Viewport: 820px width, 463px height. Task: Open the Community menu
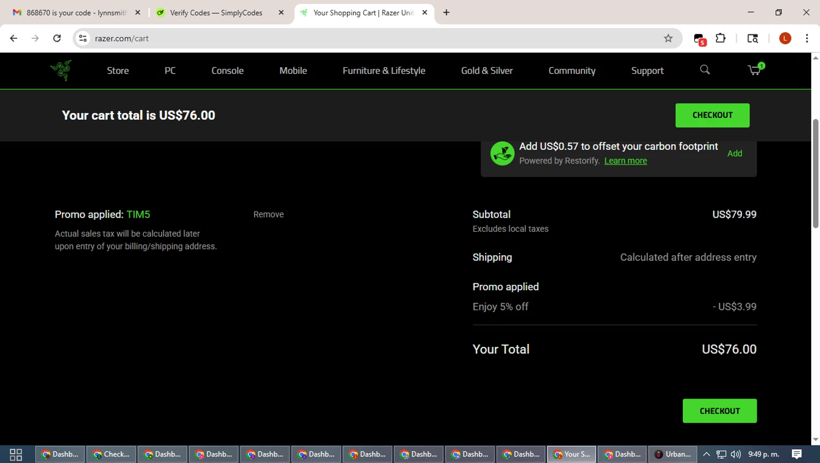pyautogui.click(x=572, y=71)
